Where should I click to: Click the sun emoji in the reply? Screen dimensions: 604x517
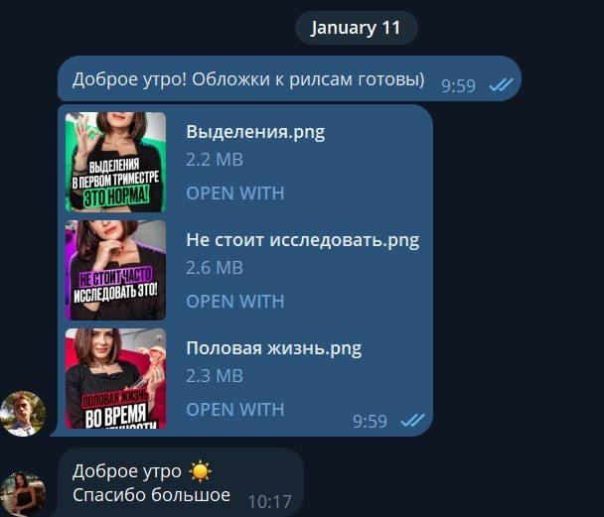[x=200, y=471]
